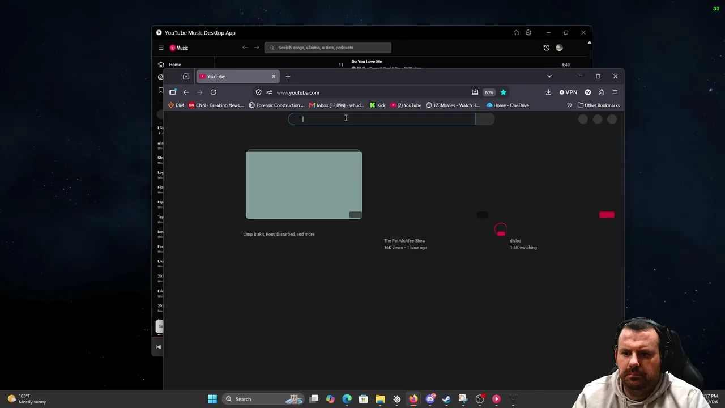This screenshot has width=725, height=408.
Task: Click the tracking protection shield icon
Action: 259,92
